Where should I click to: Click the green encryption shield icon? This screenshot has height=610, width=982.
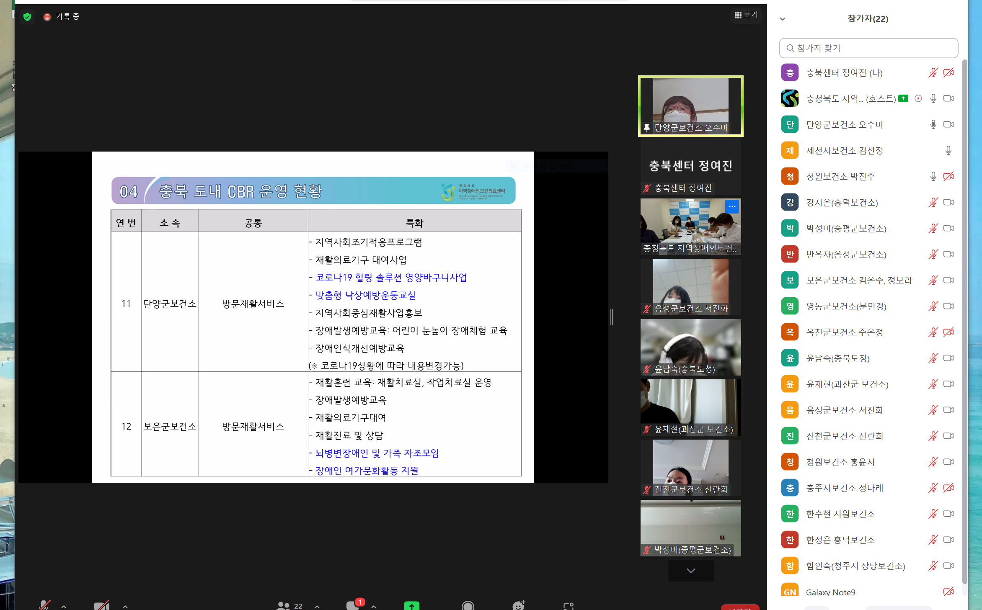click(x=27, y=17)
